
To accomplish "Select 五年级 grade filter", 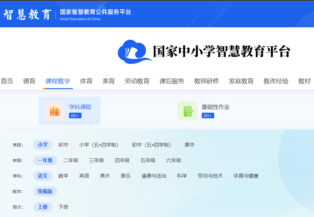I will (148, 160).
